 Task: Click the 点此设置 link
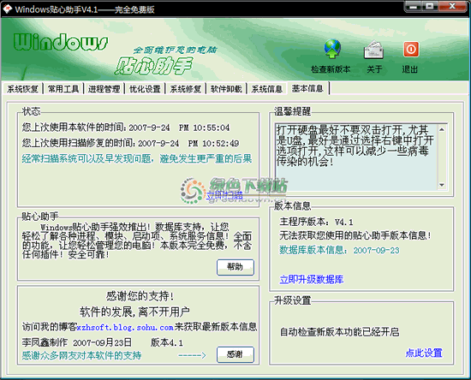coord(424,353)
